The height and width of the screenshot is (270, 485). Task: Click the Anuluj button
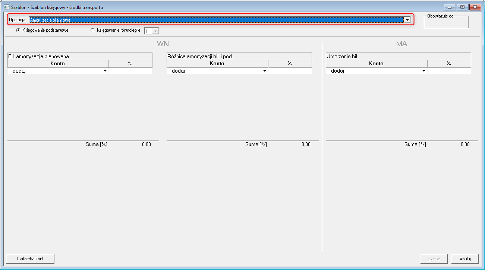[x=465, y=259]
